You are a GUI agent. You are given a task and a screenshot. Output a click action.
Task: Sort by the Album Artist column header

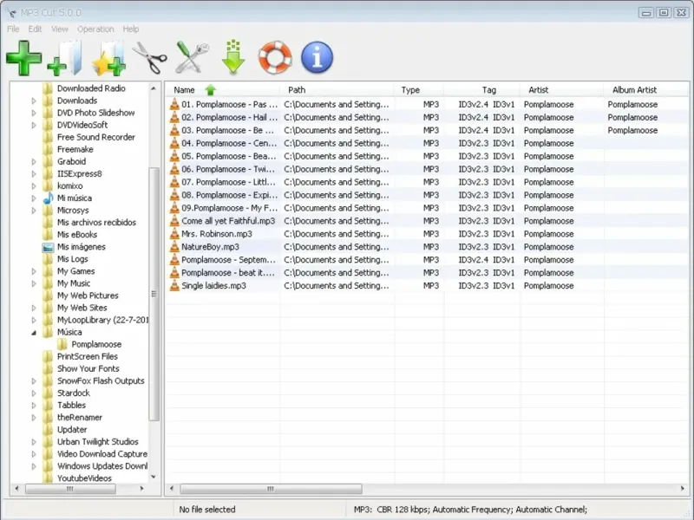pyautogui.click(x=646, y=90)
